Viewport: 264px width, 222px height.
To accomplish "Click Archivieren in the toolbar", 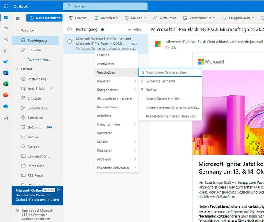I will click(x=106, y=18).
